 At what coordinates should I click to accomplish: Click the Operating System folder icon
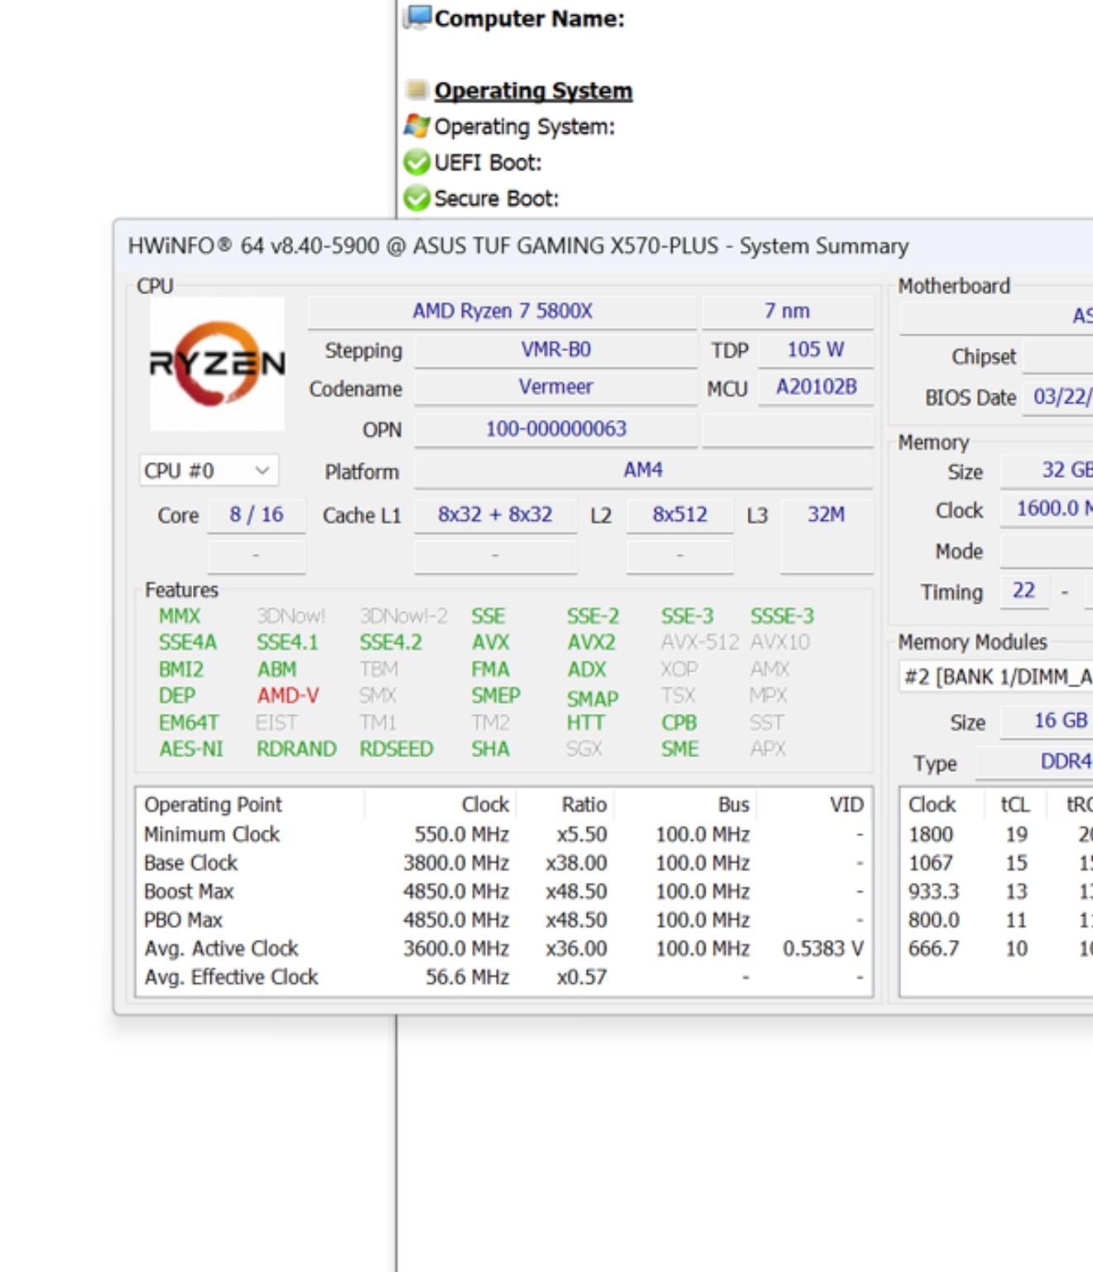pyautogui.click(x=417, y=89)
